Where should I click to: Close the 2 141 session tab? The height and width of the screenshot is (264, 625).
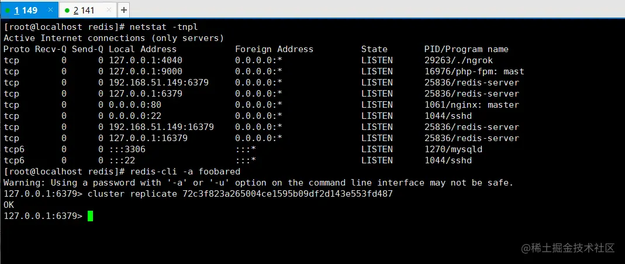coord(109,9)
